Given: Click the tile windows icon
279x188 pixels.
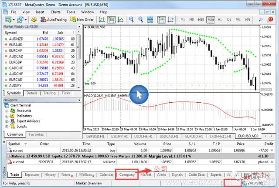Looking at the screenshot, I should [x=150, y=20].
